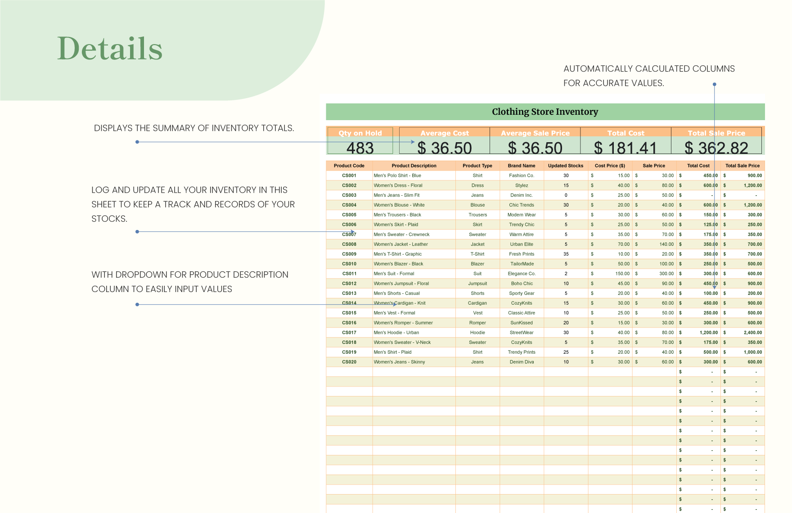
Task: Click the sale price 140.00 cell
Action: (x=654, y=244)
